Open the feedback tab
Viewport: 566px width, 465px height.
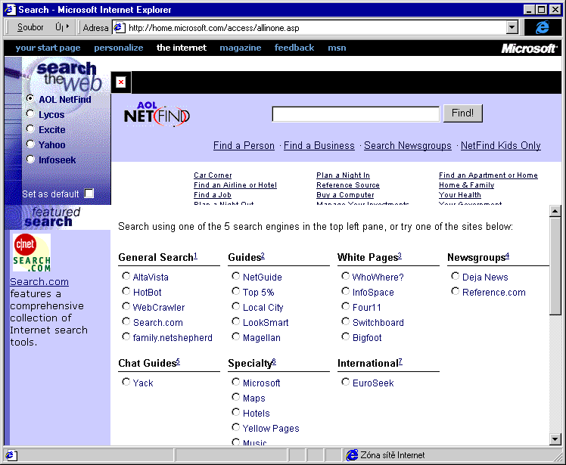pyautogui.click(x=294, y=48)
